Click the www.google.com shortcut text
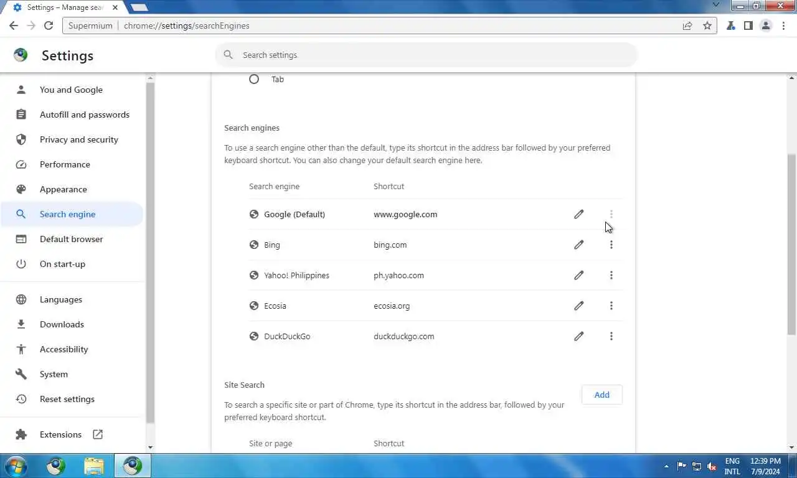 tap(405, 214)
